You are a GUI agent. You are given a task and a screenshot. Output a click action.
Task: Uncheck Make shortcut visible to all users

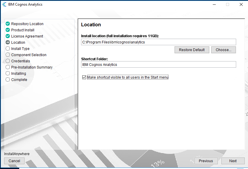(84, 77)
